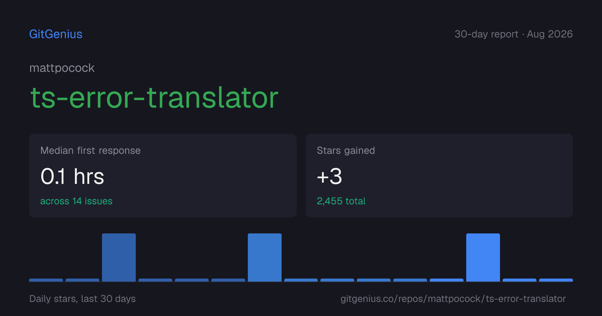
Task: Click the Stars gained label
Action: 346,150
